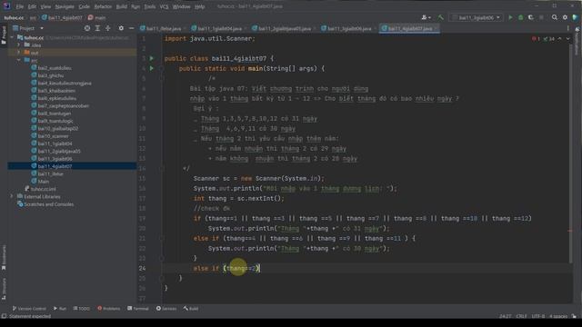
Task: Click CRLF line separator in status bar
Action: point(521,316)
